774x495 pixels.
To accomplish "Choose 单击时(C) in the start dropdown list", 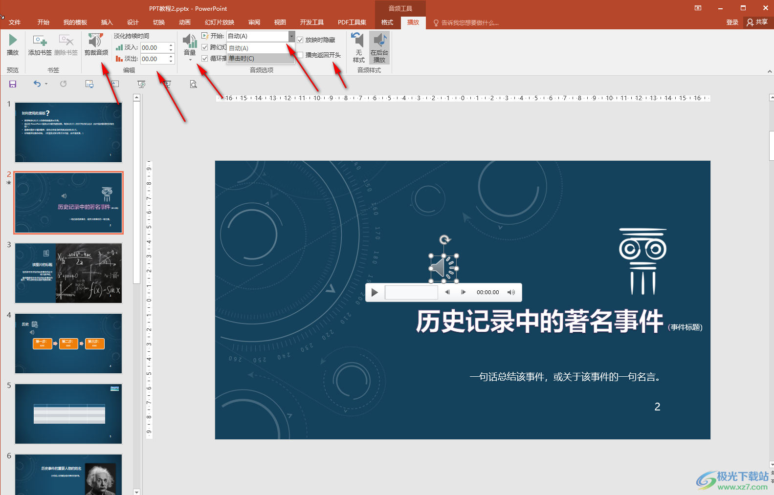I will [x=261, y=59].
